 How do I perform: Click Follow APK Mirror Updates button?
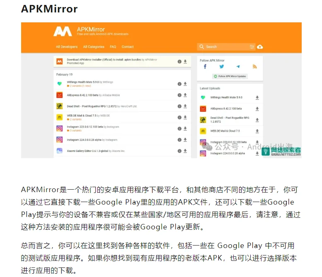230,76
